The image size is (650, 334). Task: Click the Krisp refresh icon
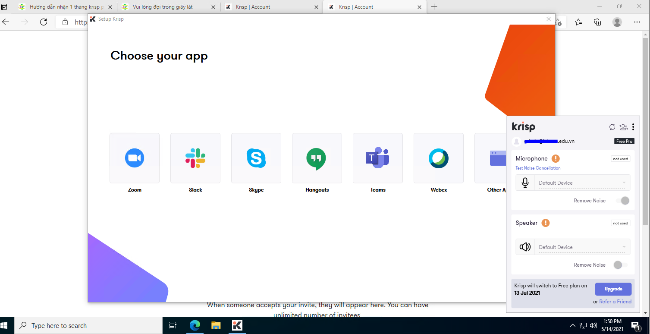tap(612, 127)
